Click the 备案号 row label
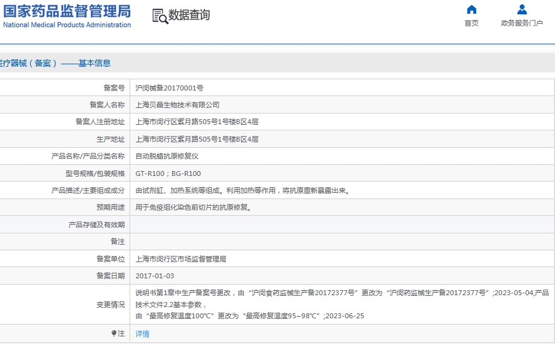This screenshot has width=555, height=347. point(114,88)
